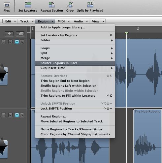This screenshot has width=162, height=163.
Task: Unmute the first track's M button
Action: tap(17, 42)
